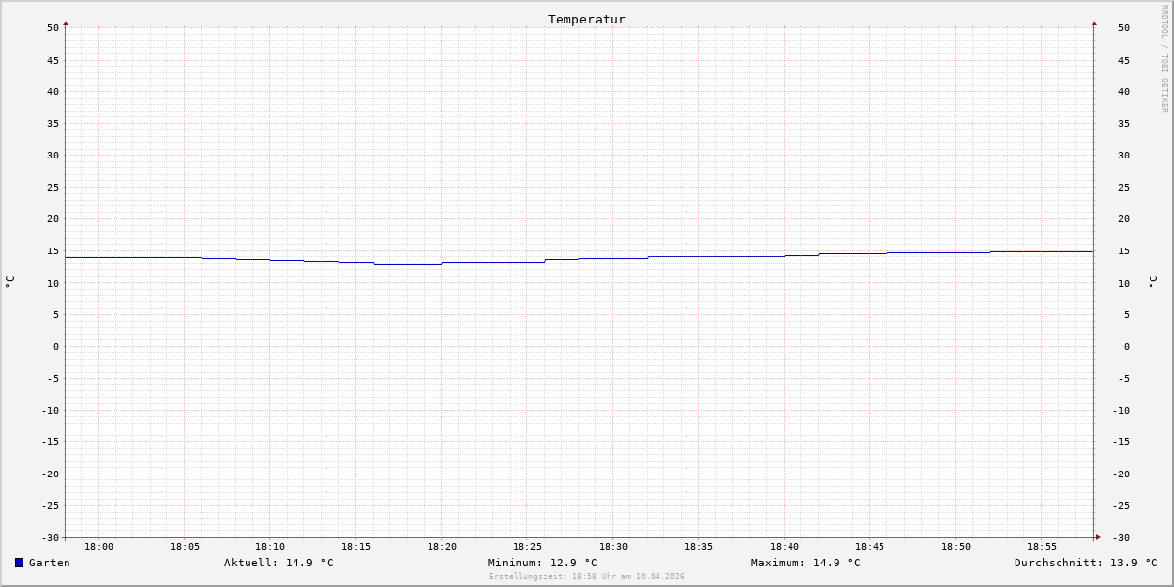Select the 18:25 time axis label
Screen dimensions: 1174x587
pos(527,547)
